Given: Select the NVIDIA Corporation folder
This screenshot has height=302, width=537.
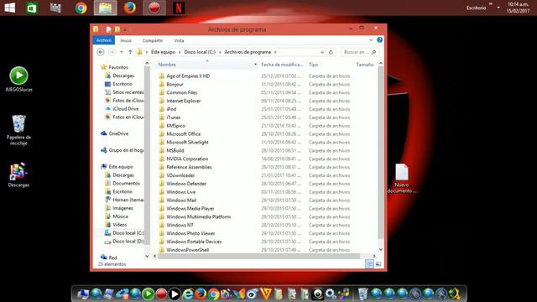Looking at the screenshot, I should [x=187, y=159].
